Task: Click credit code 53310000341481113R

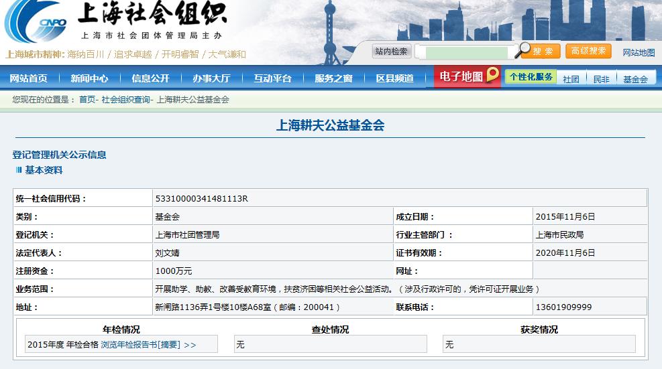Action: coord(202,199)
